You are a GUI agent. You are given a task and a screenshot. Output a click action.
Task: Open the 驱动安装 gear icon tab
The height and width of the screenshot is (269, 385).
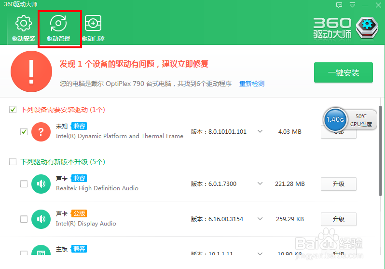pos(24,28)
